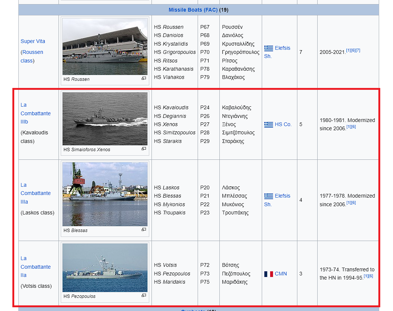Click citation [1] after 2005-2021

[x=348, y=50]
